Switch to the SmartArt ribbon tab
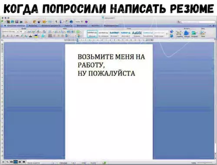 (95, 26)
